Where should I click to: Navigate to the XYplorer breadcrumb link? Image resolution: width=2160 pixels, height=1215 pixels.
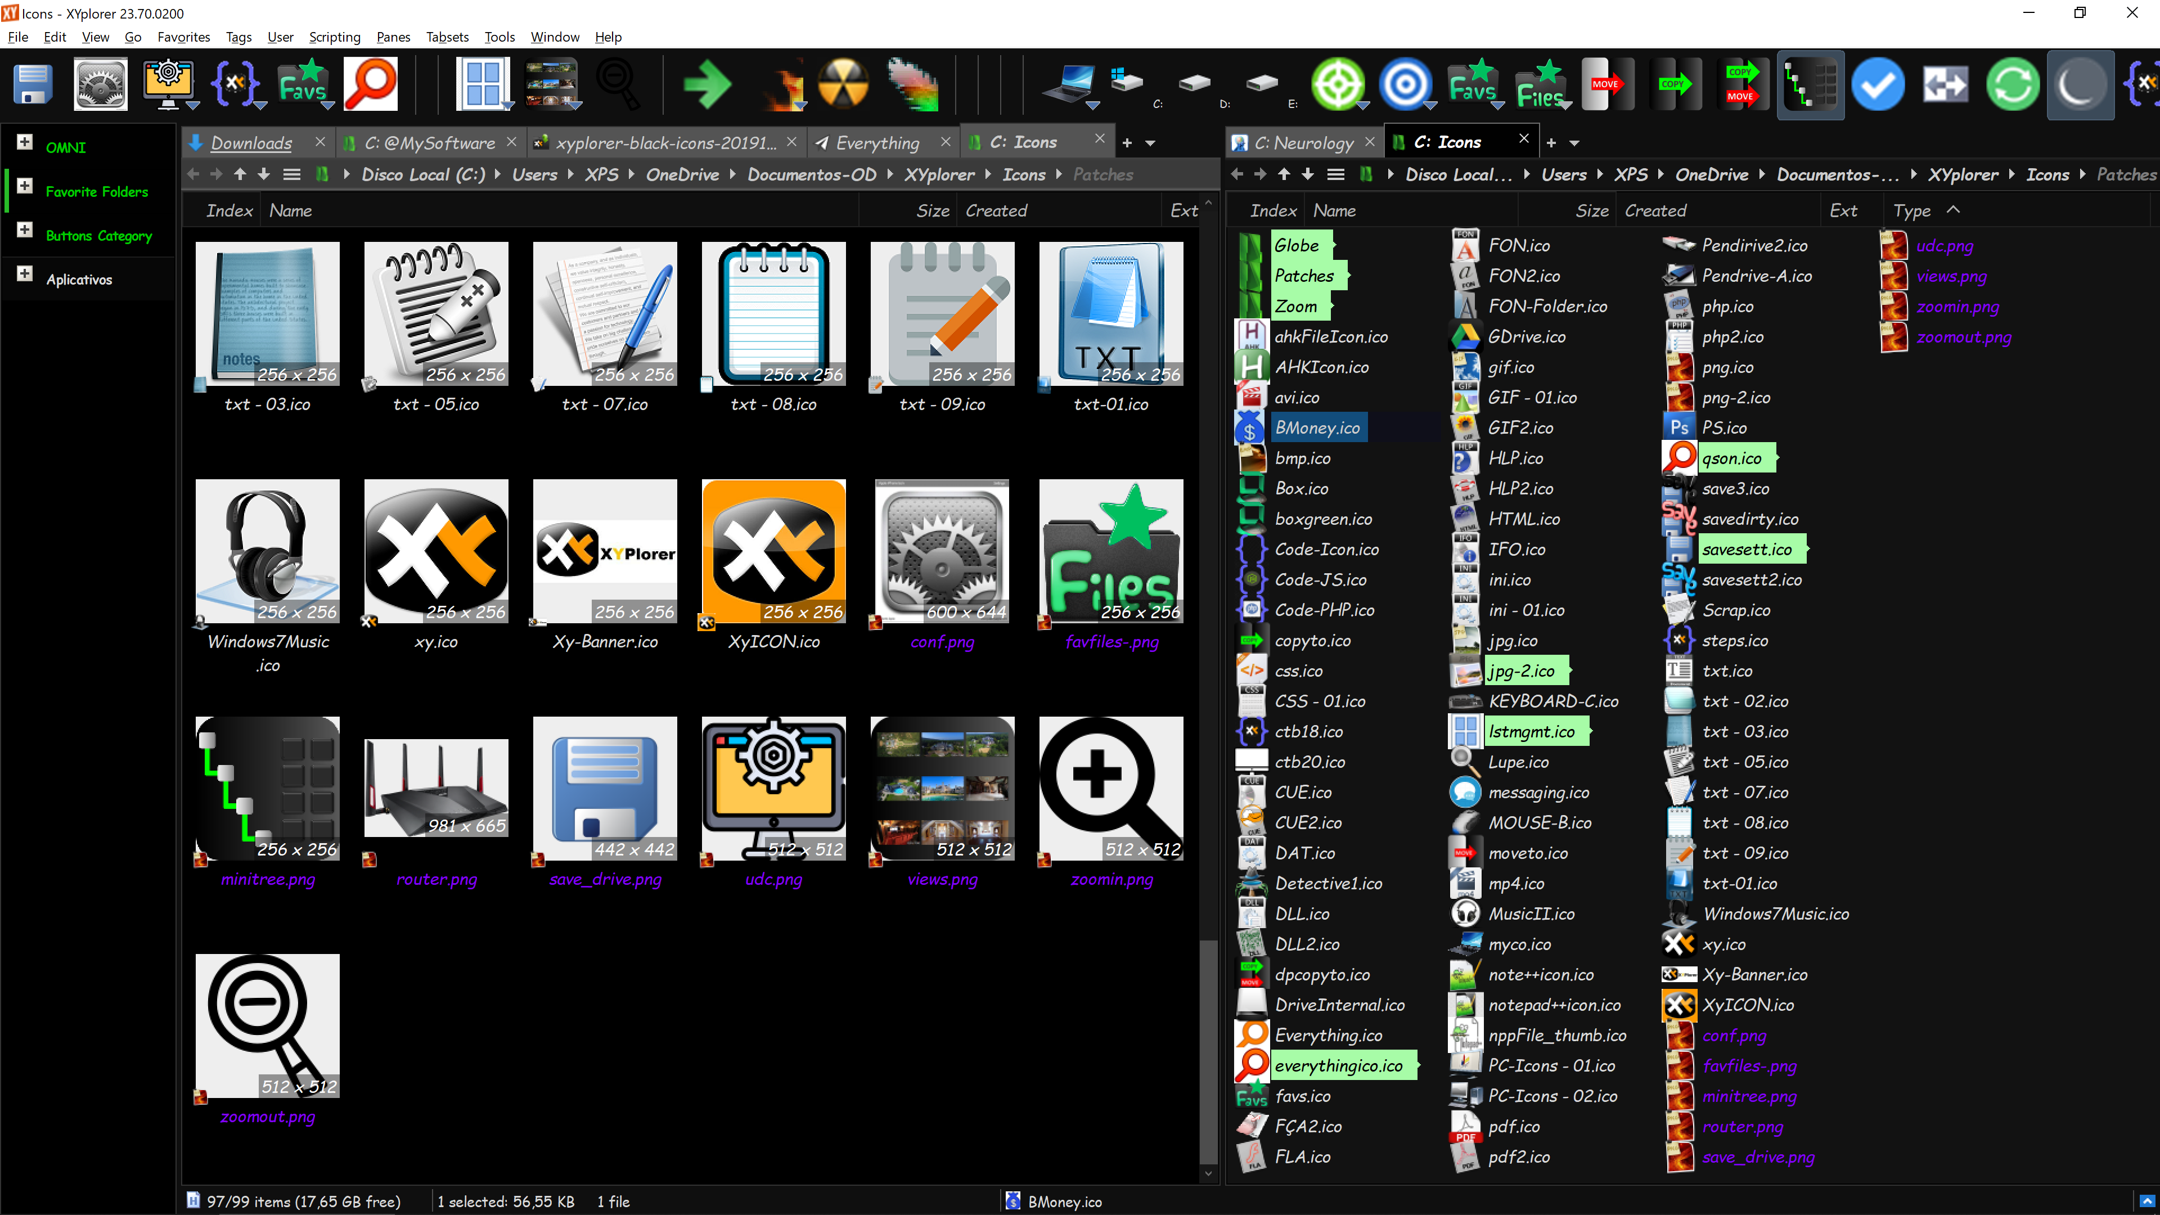tap(940, 174)
